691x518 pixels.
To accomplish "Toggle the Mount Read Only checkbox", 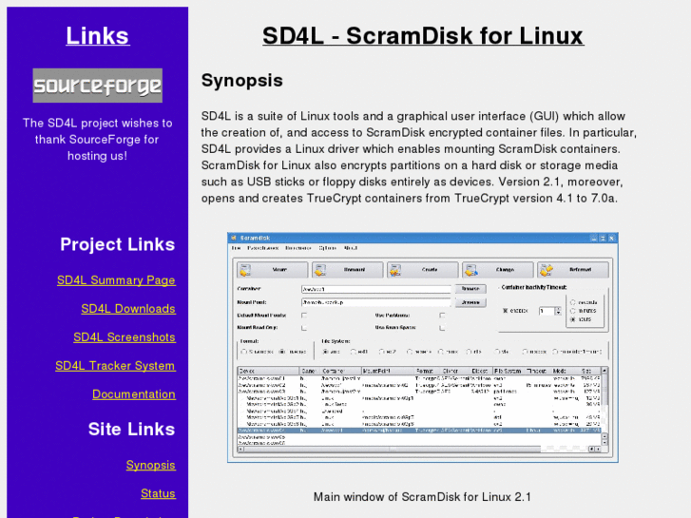I will (x=304, y=327).
